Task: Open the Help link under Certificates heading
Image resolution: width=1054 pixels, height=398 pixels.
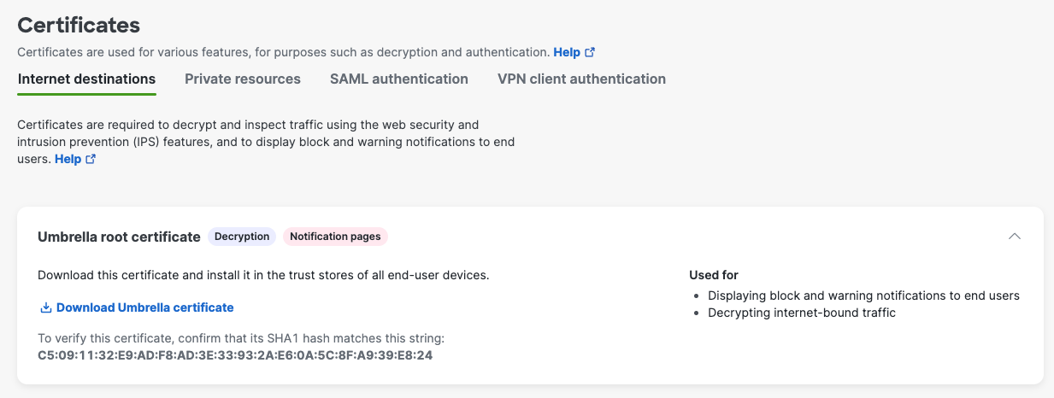Action: [x=567, y=52]
